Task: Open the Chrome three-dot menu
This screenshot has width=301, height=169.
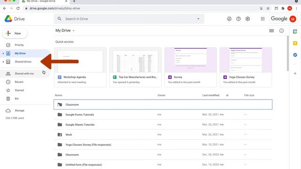Action: (x=297, y=8)
